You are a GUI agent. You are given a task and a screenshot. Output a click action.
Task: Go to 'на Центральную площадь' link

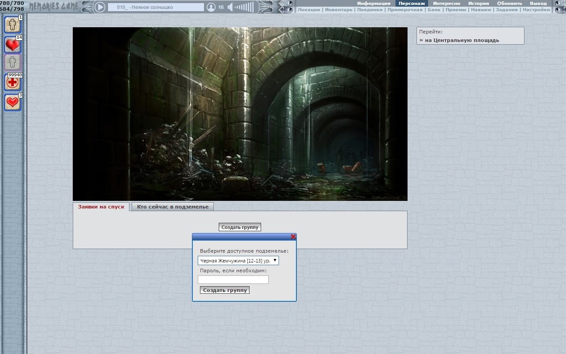click(x=459, y=40)
